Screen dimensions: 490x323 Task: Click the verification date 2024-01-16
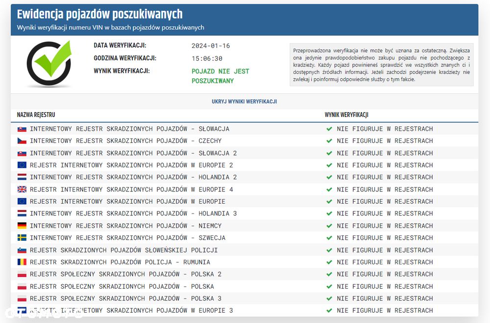tap(211, 46)
